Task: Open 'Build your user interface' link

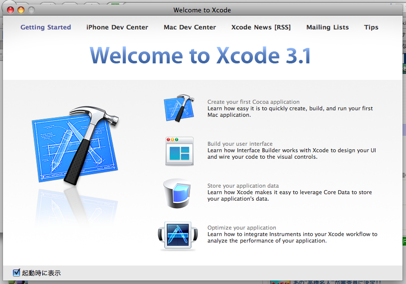Action: (240, 144)
